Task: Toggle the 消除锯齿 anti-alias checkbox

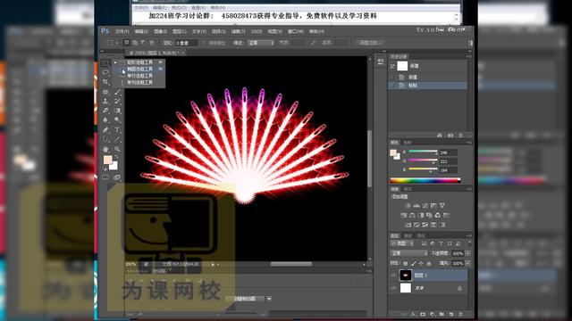Action: click(x=205, y=43)
